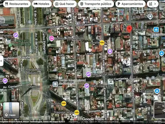Open the Teatro Gran Rex theater pin
The width and height of the screenshot is (165, 124).
pos(88,74)
